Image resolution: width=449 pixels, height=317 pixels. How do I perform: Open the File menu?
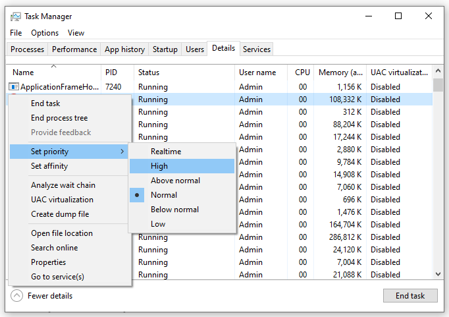16,33
